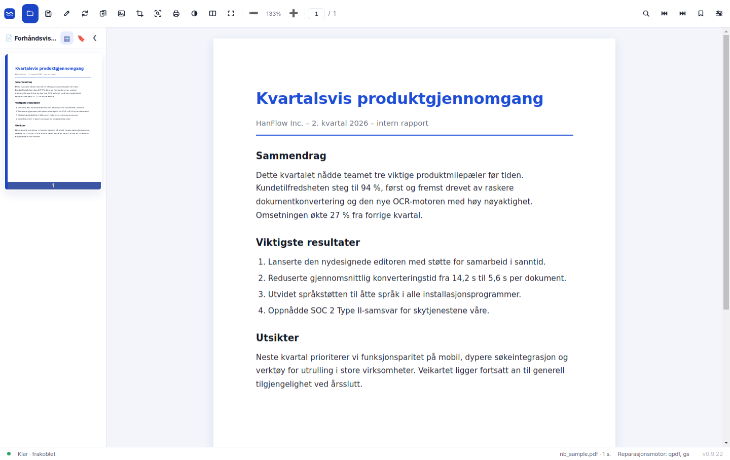The image size is (730, 460).
Task: Zoom in with the plus button
Action: coord(293,14)
